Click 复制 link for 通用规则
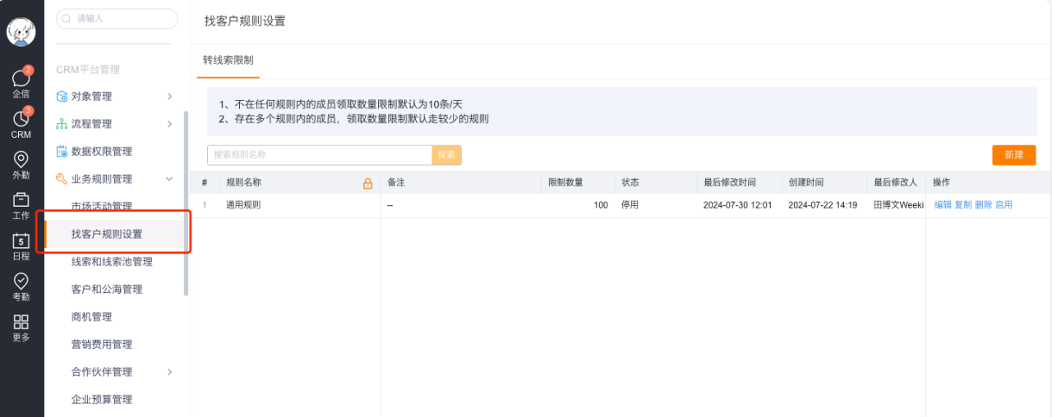Screen dimensions: 1052x417 (x=962, y=205)
